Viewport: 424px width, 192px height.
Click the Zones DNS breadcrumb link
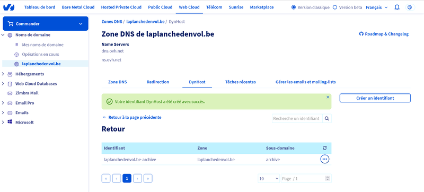point(112,21)
